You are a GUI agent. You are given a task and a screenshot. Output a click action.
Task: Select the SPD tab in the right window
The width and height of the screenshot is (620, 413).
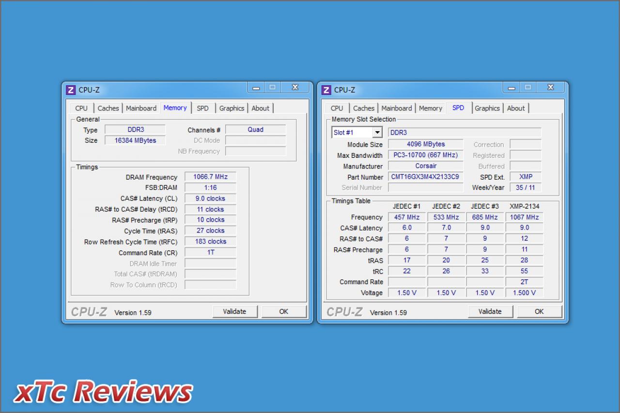(458, 107)
